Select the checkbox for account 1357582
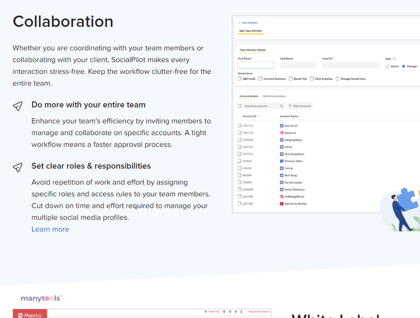Image resolution: width=420 pixels, height=318 pixels. (239, 204)
